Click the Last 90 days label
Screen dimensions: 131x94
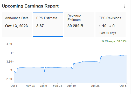[108, 33]
